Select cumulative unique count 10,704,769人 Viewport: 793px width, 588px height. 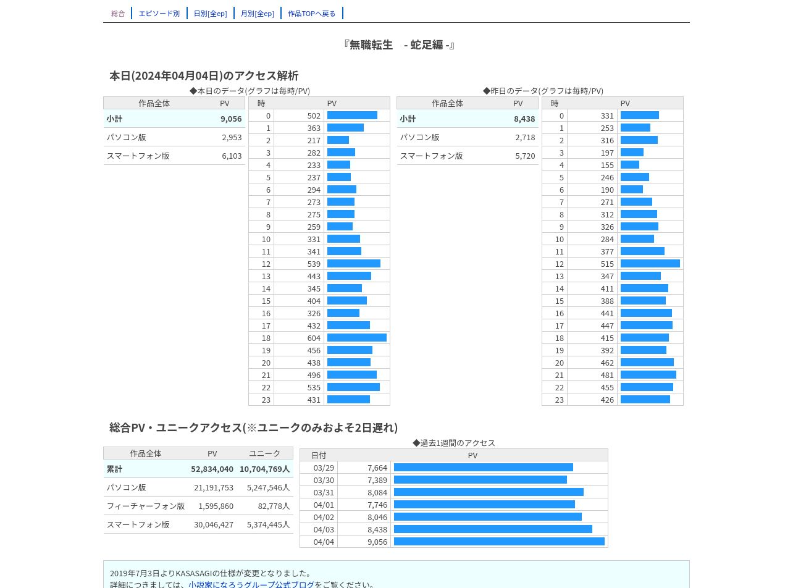(264, 469)
